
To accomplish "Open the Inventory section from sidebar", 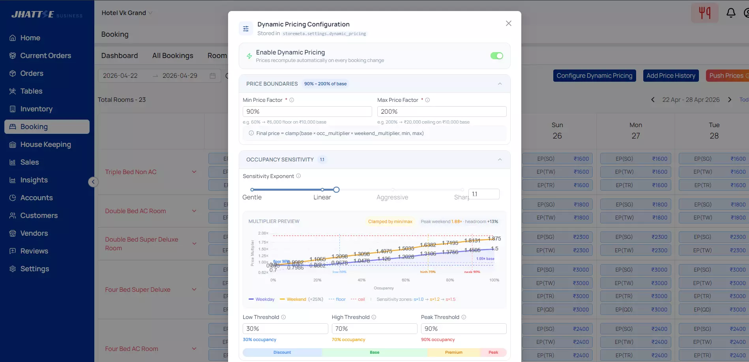I will (36, 109).
